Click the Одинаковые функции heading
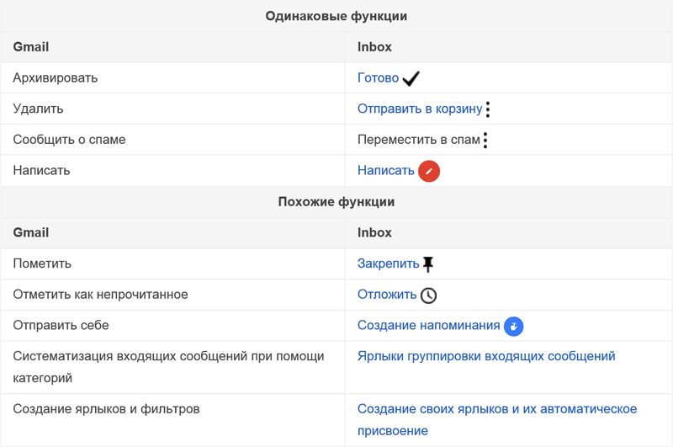673x447 pixels. click(336, 16)
